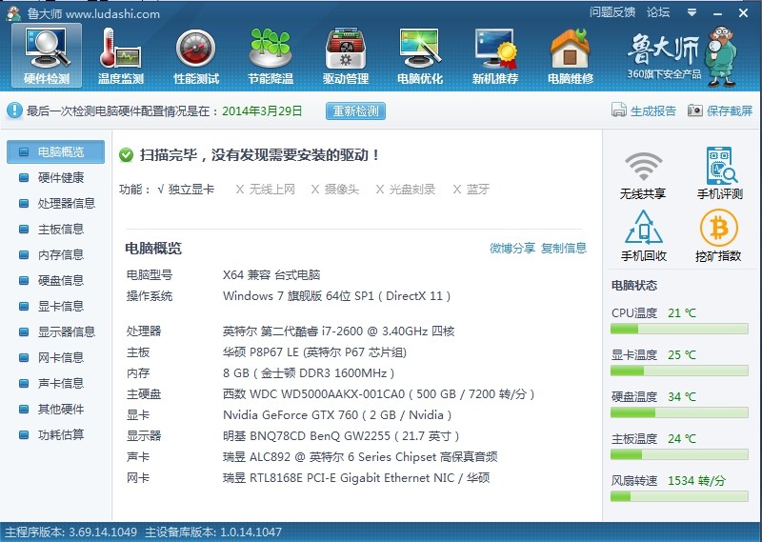Click the 生成报告 generate report link

pyautogui.click(x=644, y=110)
